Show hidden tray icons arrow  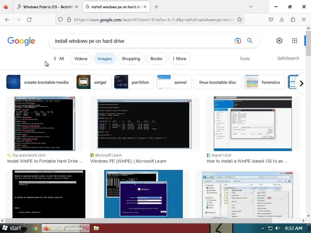[263, 228]
